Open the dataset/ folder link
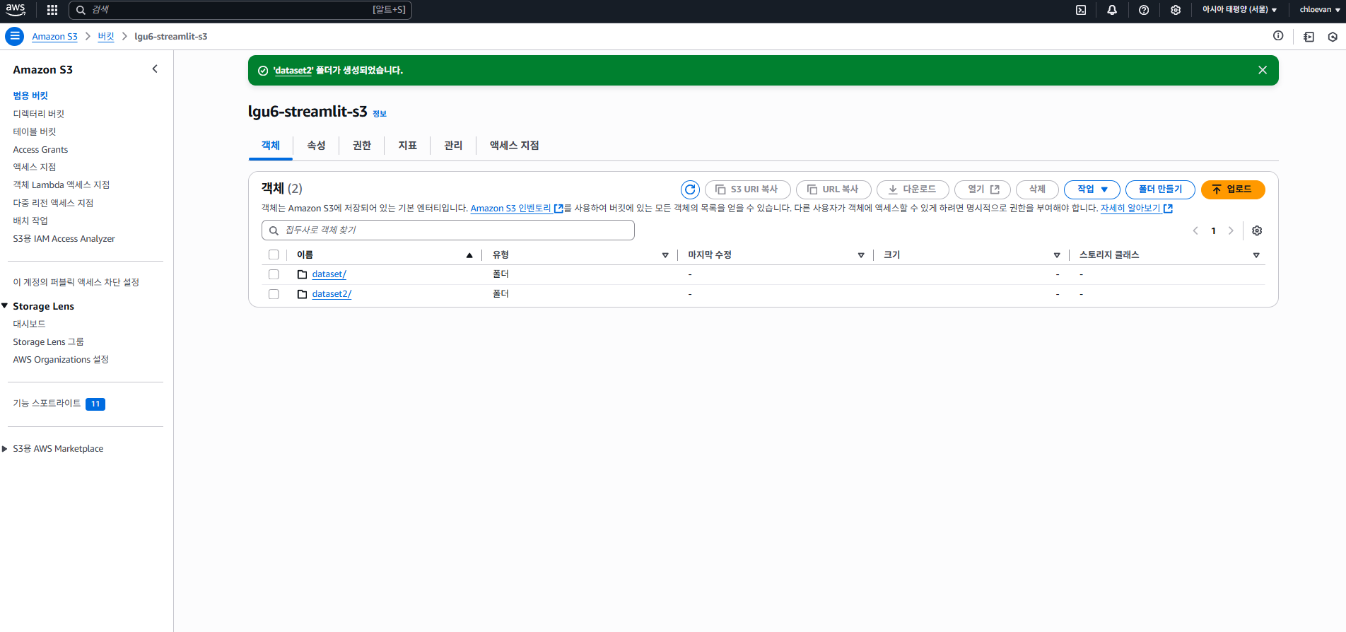This screenshot has height=632, width=1346. coord(329,274)
